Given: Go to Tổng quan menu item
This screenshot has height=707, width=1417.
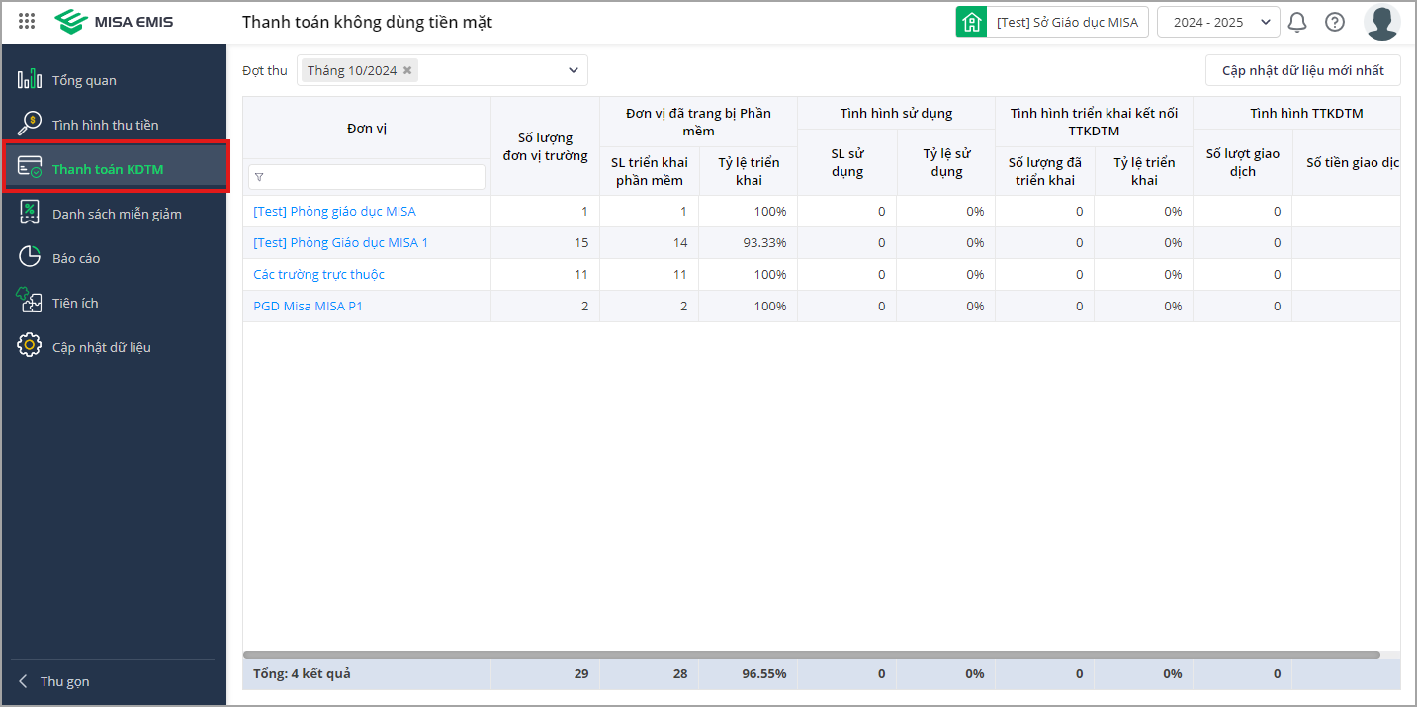Looking at the screenshot, I should pos(84,80).
